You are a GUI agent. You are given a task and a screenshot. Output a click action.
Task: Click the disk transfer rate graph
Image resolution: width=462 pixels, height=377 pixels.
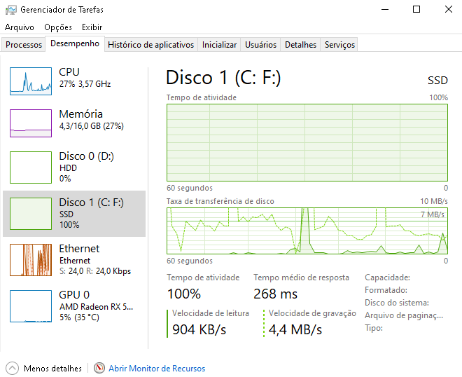[x=307, y=231]
